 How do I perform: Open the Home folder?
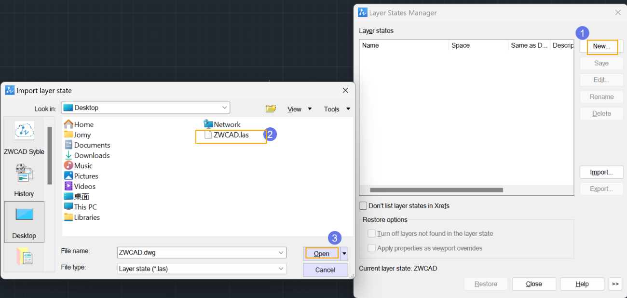click(x=79, y=124)
